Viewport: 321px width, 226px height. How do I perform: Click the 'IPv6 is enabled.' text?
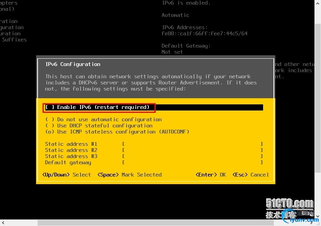[x=186, y=3]
